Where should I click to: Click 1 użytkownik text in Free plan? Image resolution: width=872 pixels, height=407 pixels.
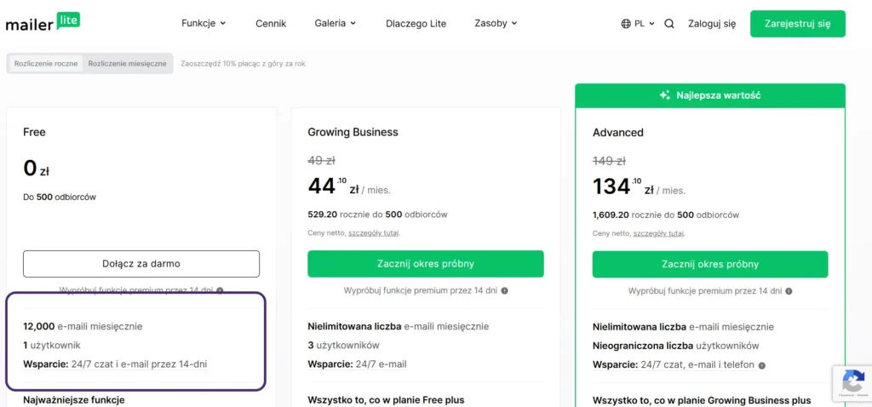coord(52,346)
